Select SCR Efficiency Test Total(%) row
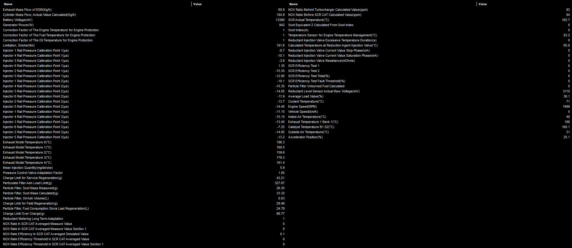Viewport: 572px width, 248px height. coord(429,76)
